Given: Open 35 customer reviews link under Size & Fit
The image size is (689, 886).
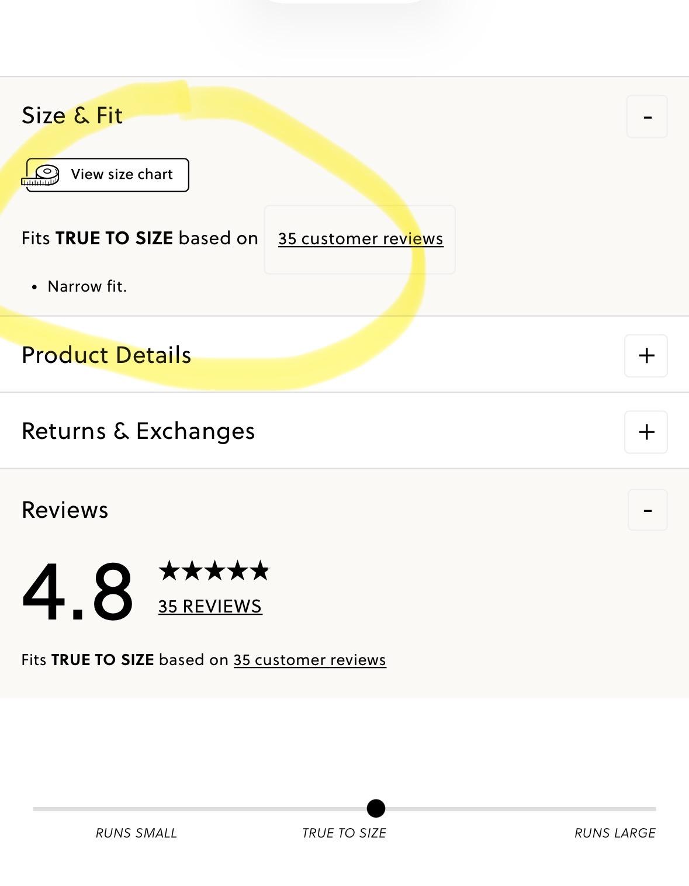Looking at the screenshot, I should (x=360, y=239).
